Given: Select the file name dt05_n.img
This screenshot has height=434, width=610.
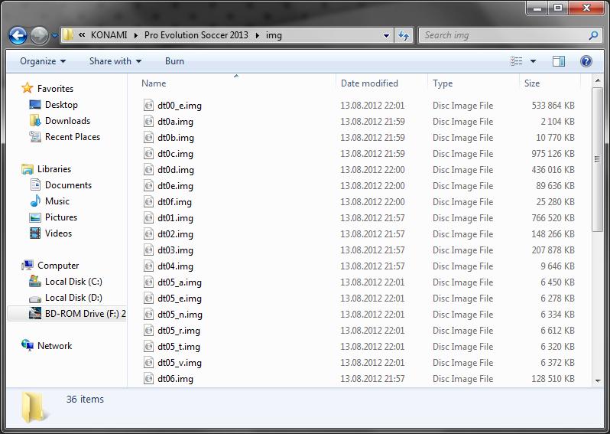Looking at the screenshot, I should (180, 315).
